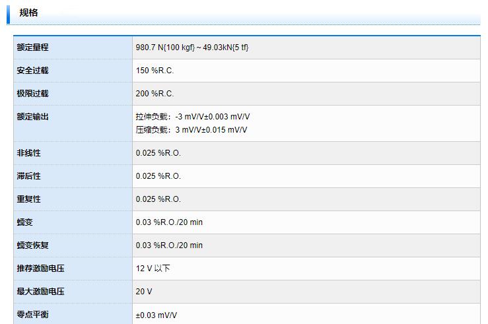The height and width of the screenshot is (324, 488).
Task: Click the 蠕变恢复 row label
Action: (x=33, y=245)
